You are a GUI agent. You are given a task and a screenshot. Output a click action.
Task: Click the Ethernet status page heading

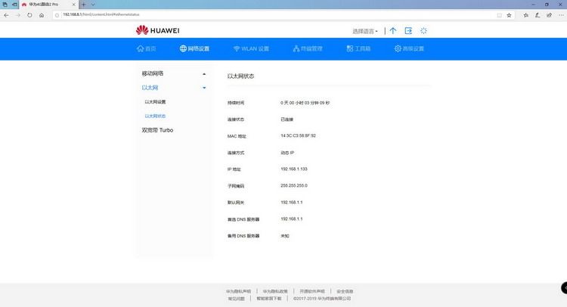click(x=240, y=76)
